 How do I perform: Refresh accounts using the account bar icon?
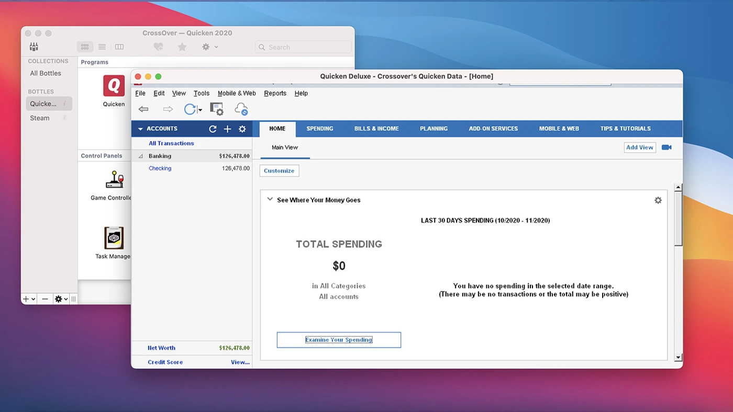213,129
